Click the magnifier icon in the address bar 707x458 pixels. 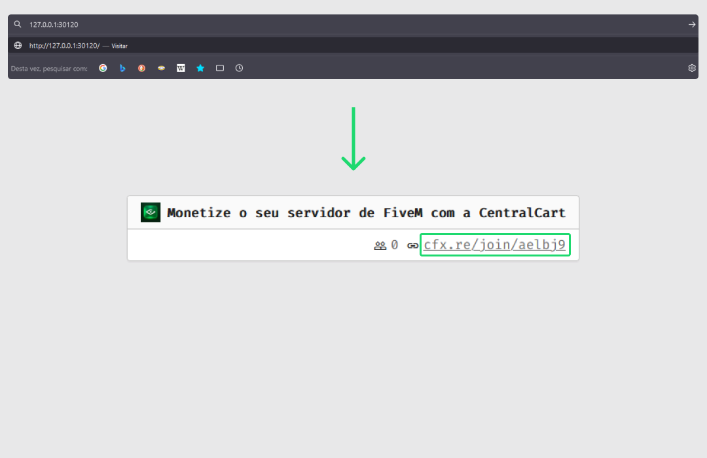[x=18, y=24]
